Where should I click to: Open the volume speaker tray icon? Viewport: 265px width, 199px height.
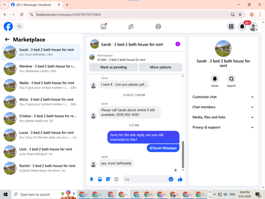point(225,194)
